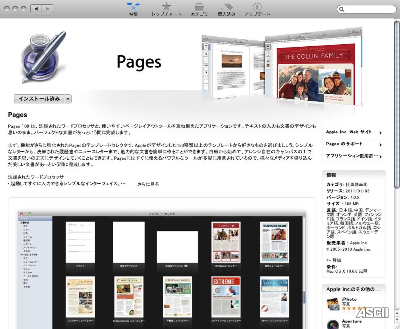Screen dimensions: 400x329
Task: Click the カテゴリ: 仕事効率化 text
Action: point(347,184)
